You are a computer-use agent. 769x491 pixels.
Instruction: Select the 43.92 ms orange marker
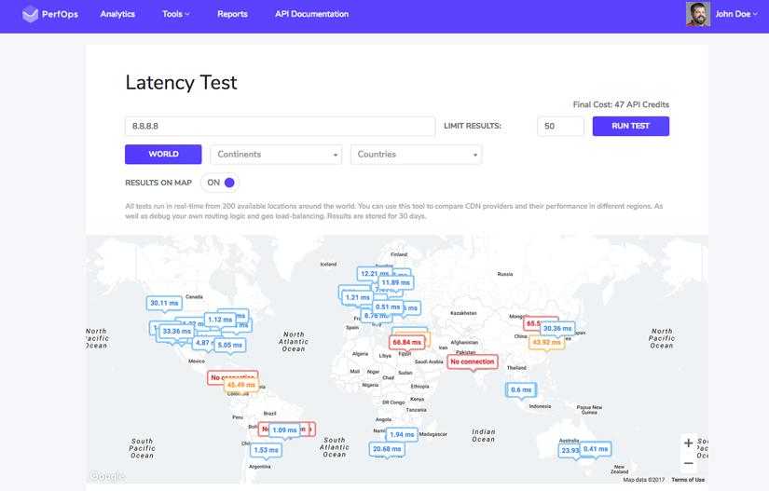click(546, 342)
